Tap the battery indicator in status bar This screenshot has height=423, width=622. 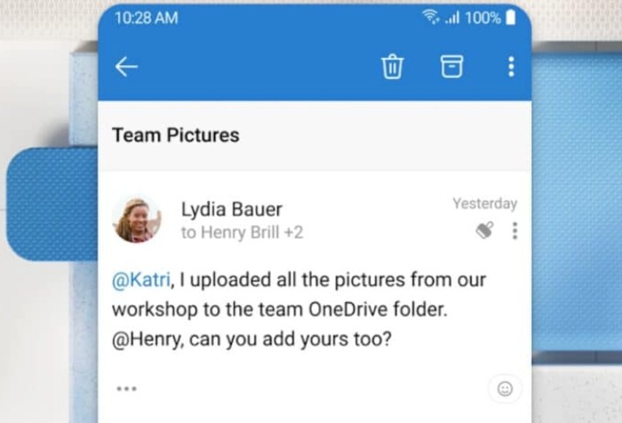point(511,17)
